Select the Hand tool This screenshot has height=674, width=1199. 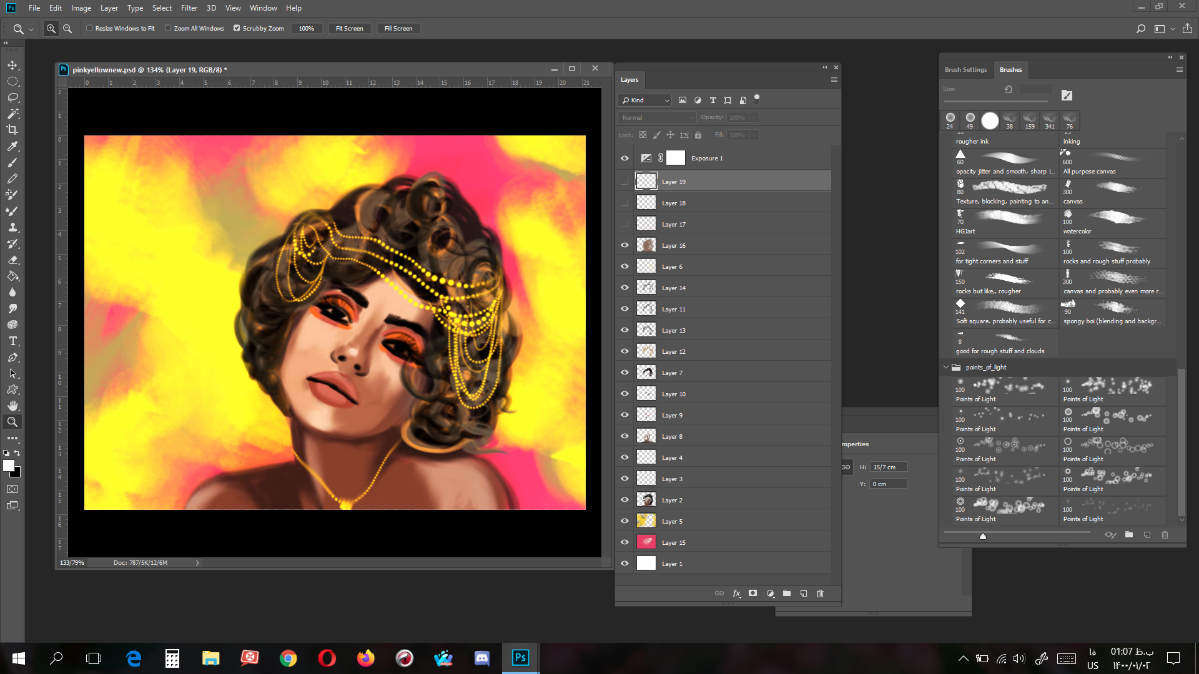click(x=12, y=406)
